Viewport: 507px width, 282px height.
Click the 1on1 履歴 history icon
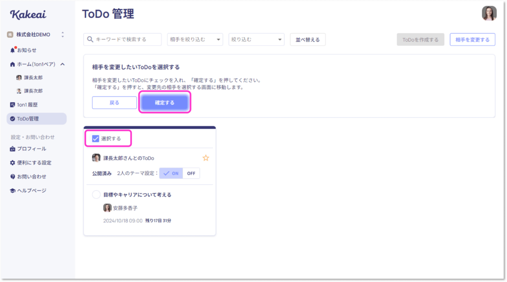click(x=12, y=105)
